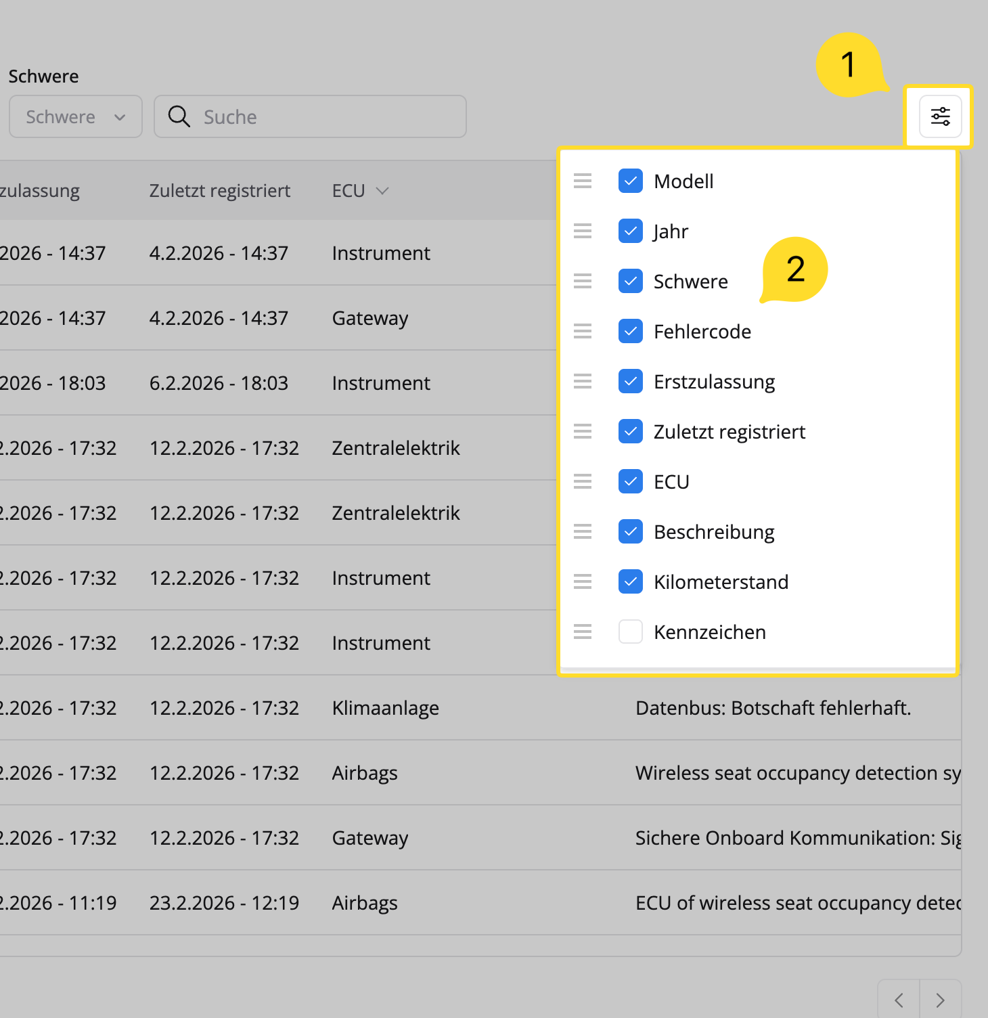The image size is (988, 1018).
Task: Uncheck the Kilometerstand column checkbox
Action: [x=631, y=581]
